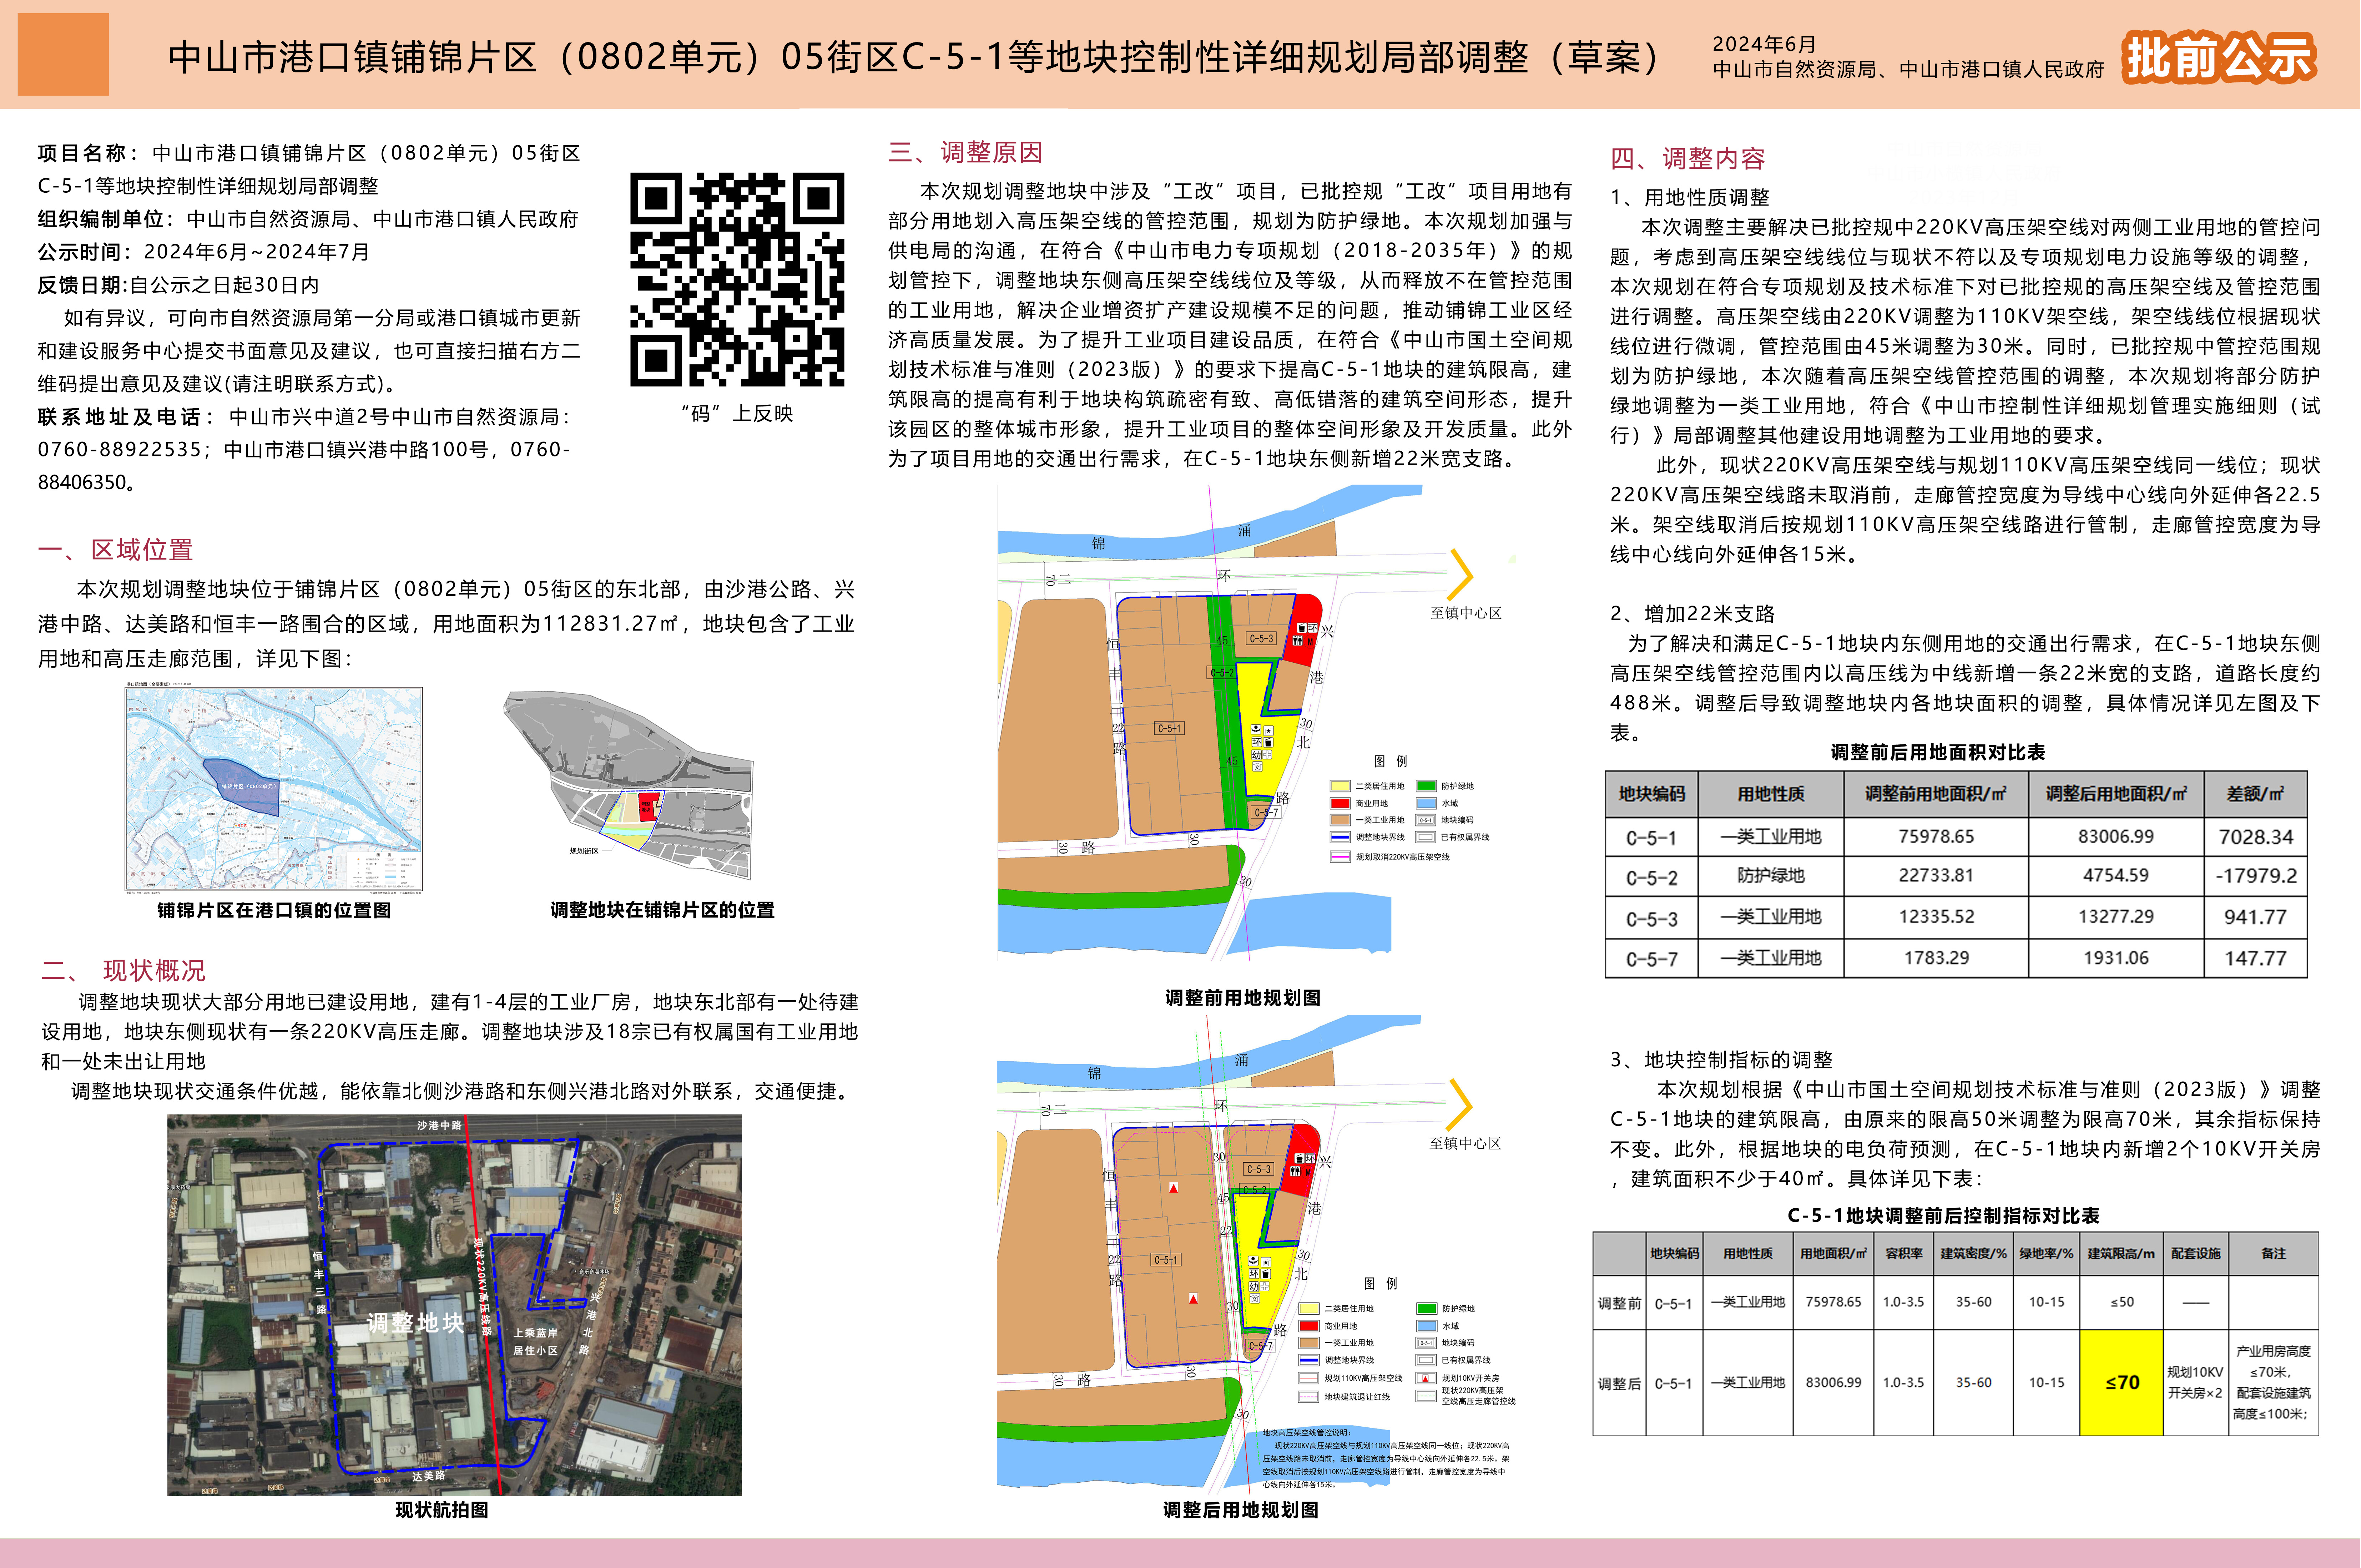Screen dimensions: 2361x1568
Task: Click 一类工业用地 swatch in 调整后 legend
Action: click(x=1309, y=1343)
